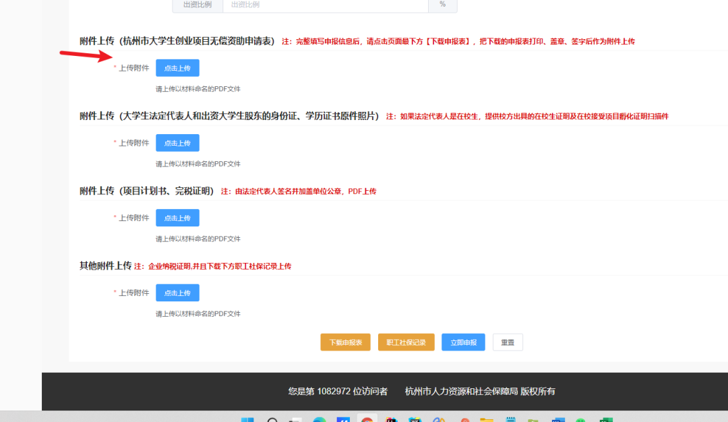Click the 职工社保记录 button
This screenshot has width=728, height=422.
[406, 342]
